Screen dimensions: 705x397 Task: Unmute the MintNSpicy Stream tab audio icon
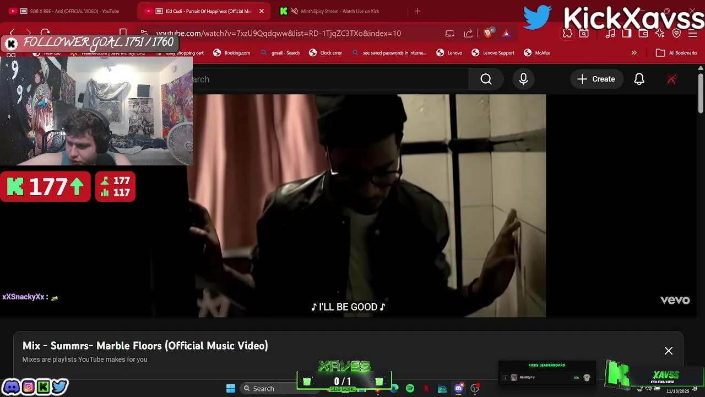(x=295, y=11)
